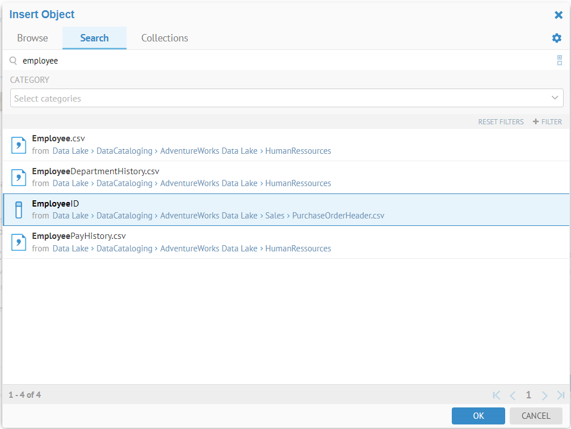Viewport: 571px width, 429px height.
Task: Click the next page arrow
Action: [544, 395]
